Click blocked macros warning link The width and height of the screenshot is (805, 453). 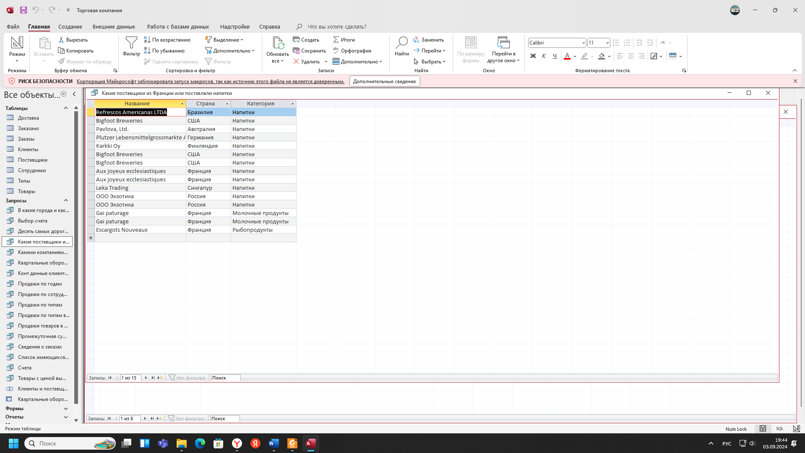210,81
